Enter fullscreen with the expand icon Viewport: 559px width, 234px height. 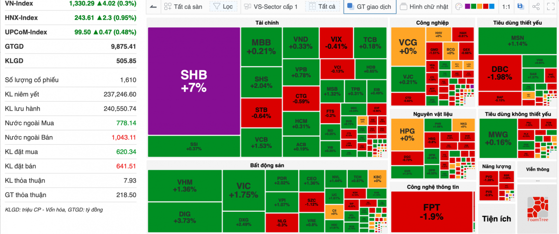(550, 7)
